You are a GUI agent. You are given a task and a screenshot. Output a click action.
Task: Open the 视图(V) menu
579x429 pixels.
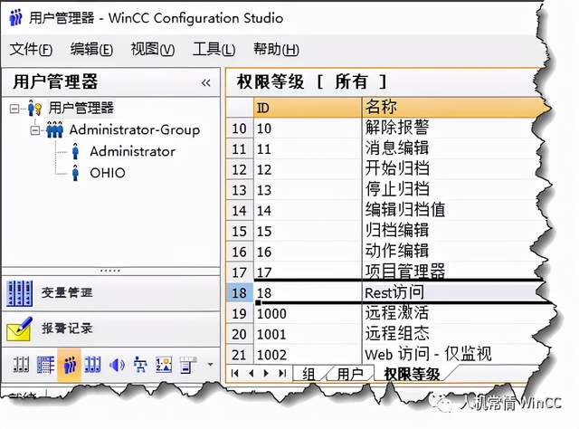tap(153, 49)
